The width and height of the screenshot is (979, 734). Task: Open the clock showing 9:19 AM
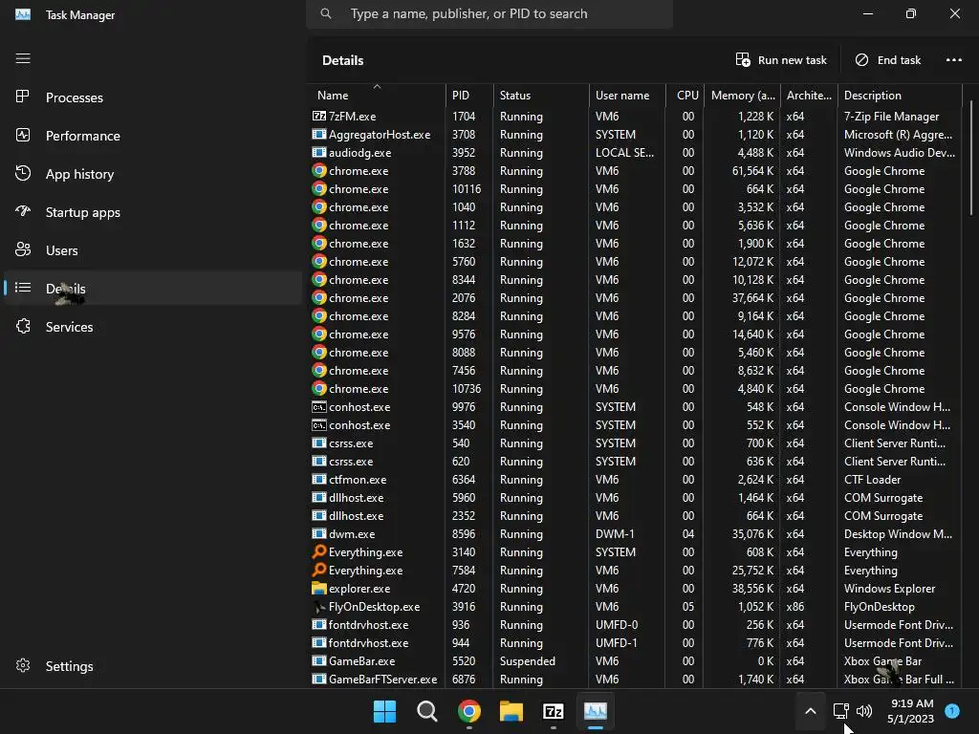tap(911, 711)
